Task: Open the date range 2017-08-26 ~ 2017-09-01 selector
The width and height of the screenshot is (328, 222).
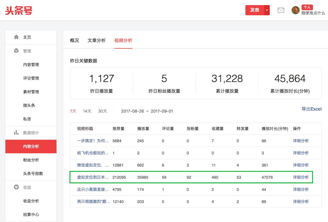Action: click(x=147, y=111)
